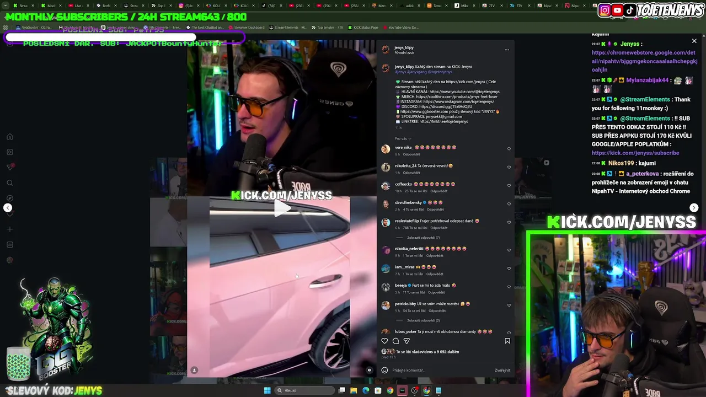This screenshot has width=706, height=397.
Task: Go to the previous post with the left arrow
Action: [x=8, y=208]
